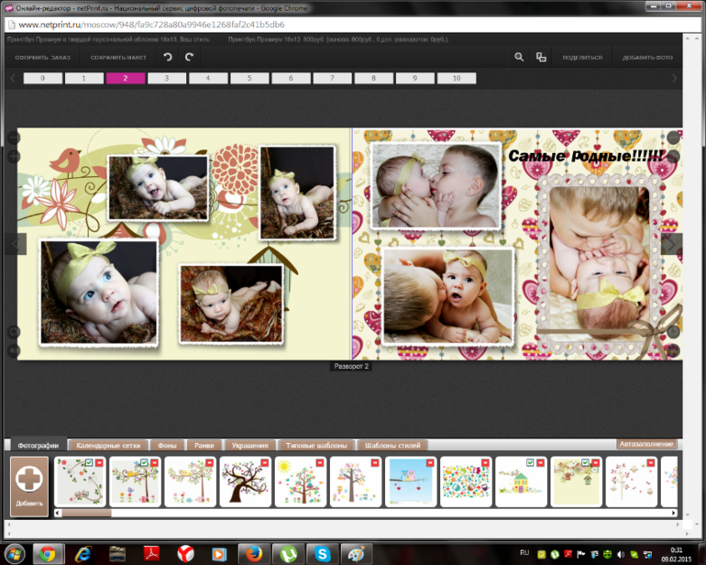The width and height of the screenshot is (706, 565).
Task: Click the thumbnail strip horizontal scrollbar
Action: pyautogui.click(x=86, y=513)
